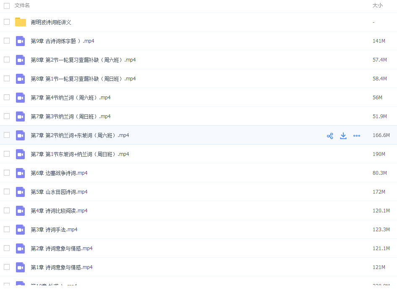The height and width of the screenshot is (295, 397).
Task: Select checkbox for 第3章 诗词手法
Action: click(x=7, y=229)
